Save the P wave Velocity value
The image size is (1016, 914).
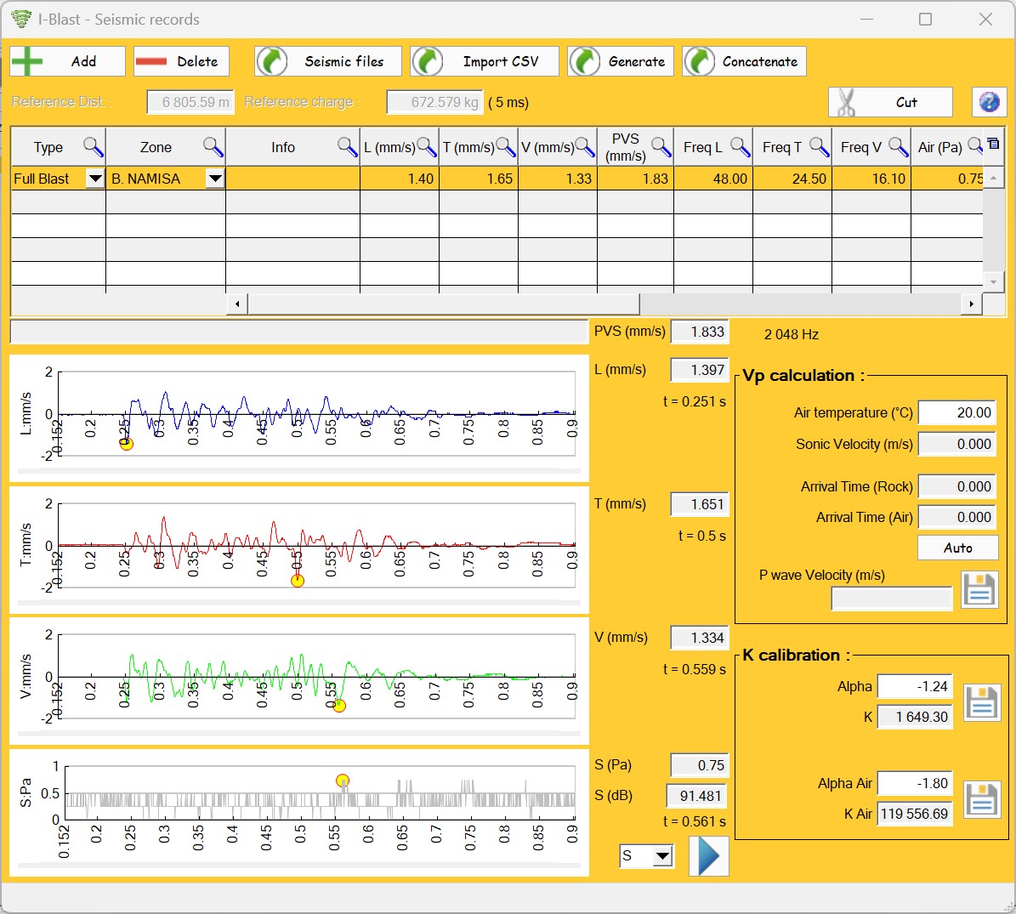click(x=979, y=589)
